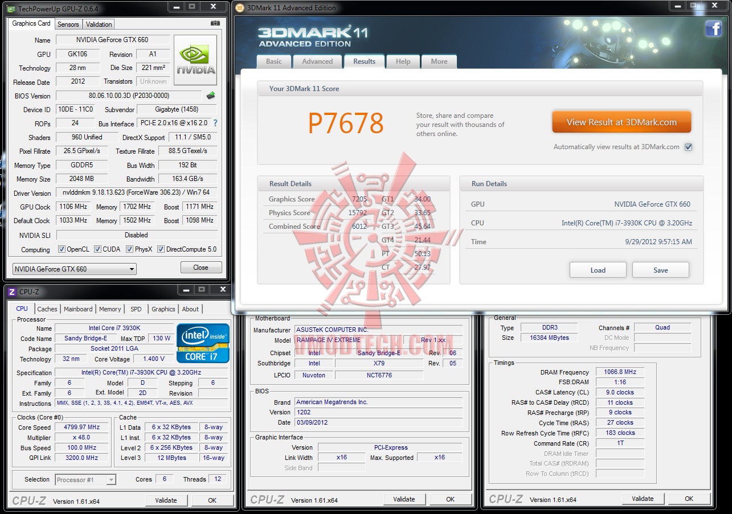Screen dimensions: 732x514
Task: Click the Graphics Score value 7205
Action: pyautogui.click(x=359, y=199)
